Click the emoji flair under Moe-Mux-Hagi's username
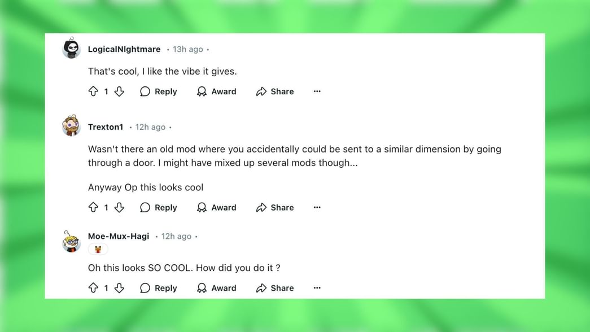Image resolution: width=590 pixels, height=332 pixels. point(98,249)
